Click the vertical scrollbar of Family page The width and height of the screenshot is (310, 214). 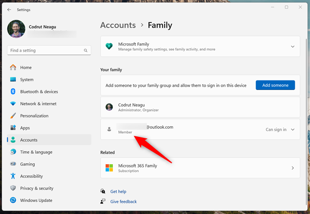306,122
